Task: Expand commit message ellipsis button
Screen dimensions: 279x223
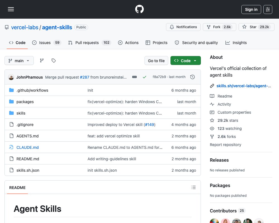Action: 134,77
